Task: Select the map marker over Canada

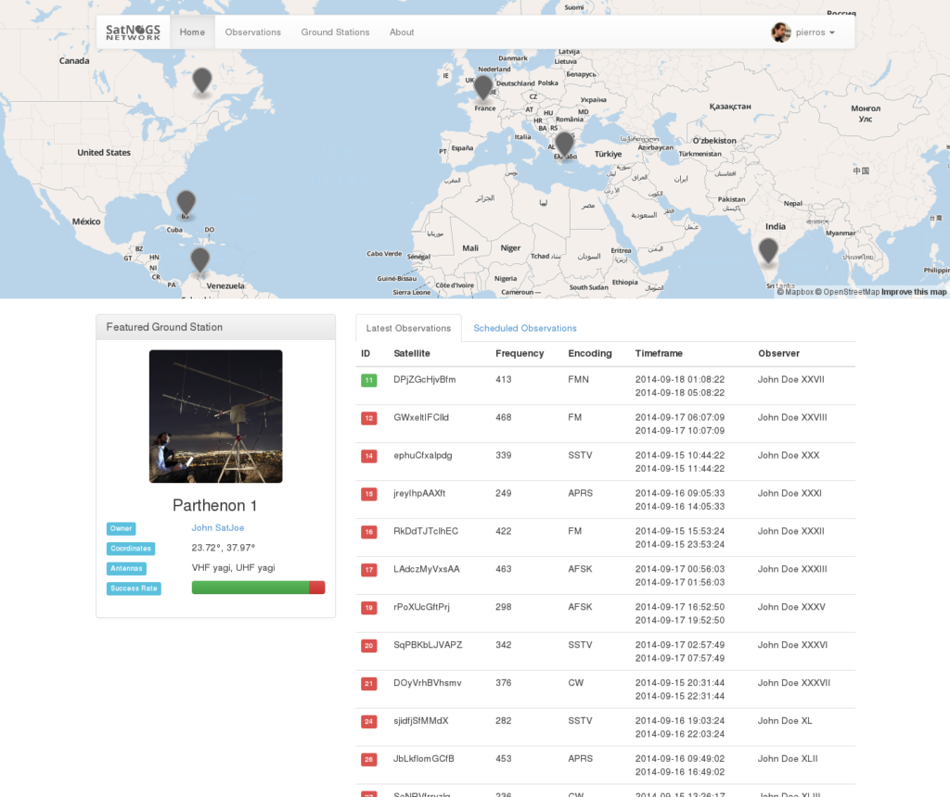Action: coord(201,81)
